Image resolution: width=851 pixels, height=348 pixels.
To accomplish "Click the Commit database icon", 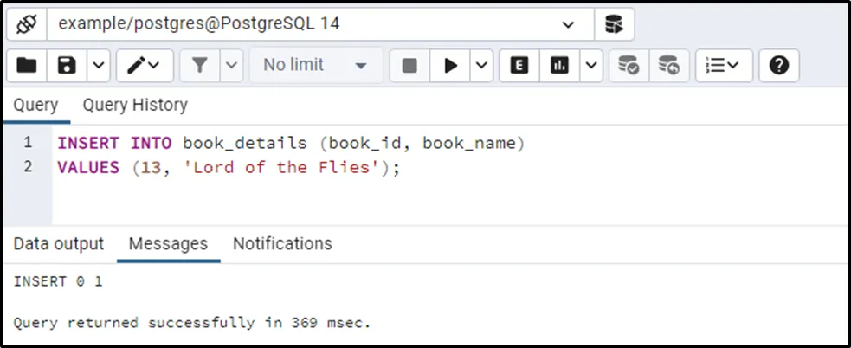I will pyautogui.click(x=629, y=66).
